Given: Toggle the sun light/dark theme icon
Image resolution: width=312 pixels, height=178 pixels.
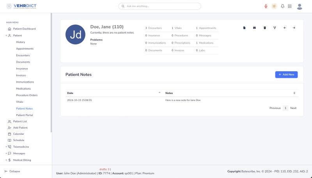Looking at the screenshot, I should [x=274, y=6].
